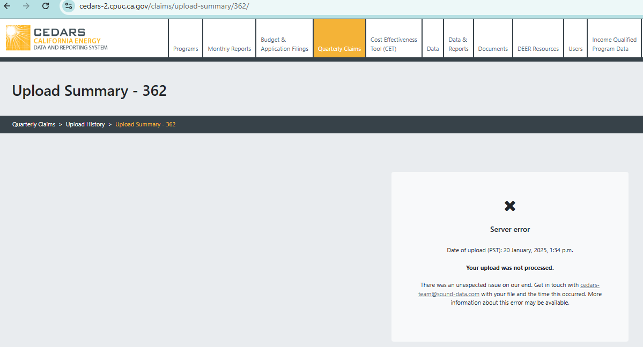Click Quarterly Claims breadcrumb link

(34, 124)
